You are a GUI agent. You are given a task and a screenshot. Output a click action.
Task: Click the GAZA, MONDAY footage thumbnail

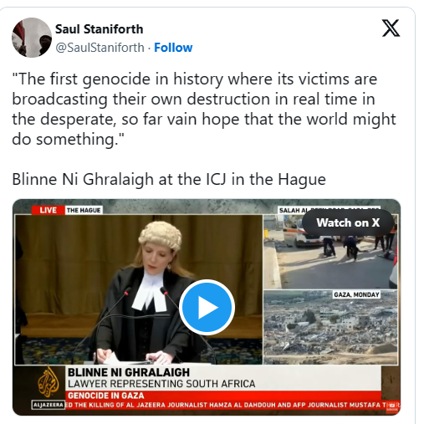330,327
